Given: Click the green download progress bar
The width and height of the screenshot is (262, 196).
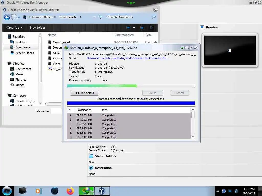Looking at the screenshot, I should [x=131, y=86].
